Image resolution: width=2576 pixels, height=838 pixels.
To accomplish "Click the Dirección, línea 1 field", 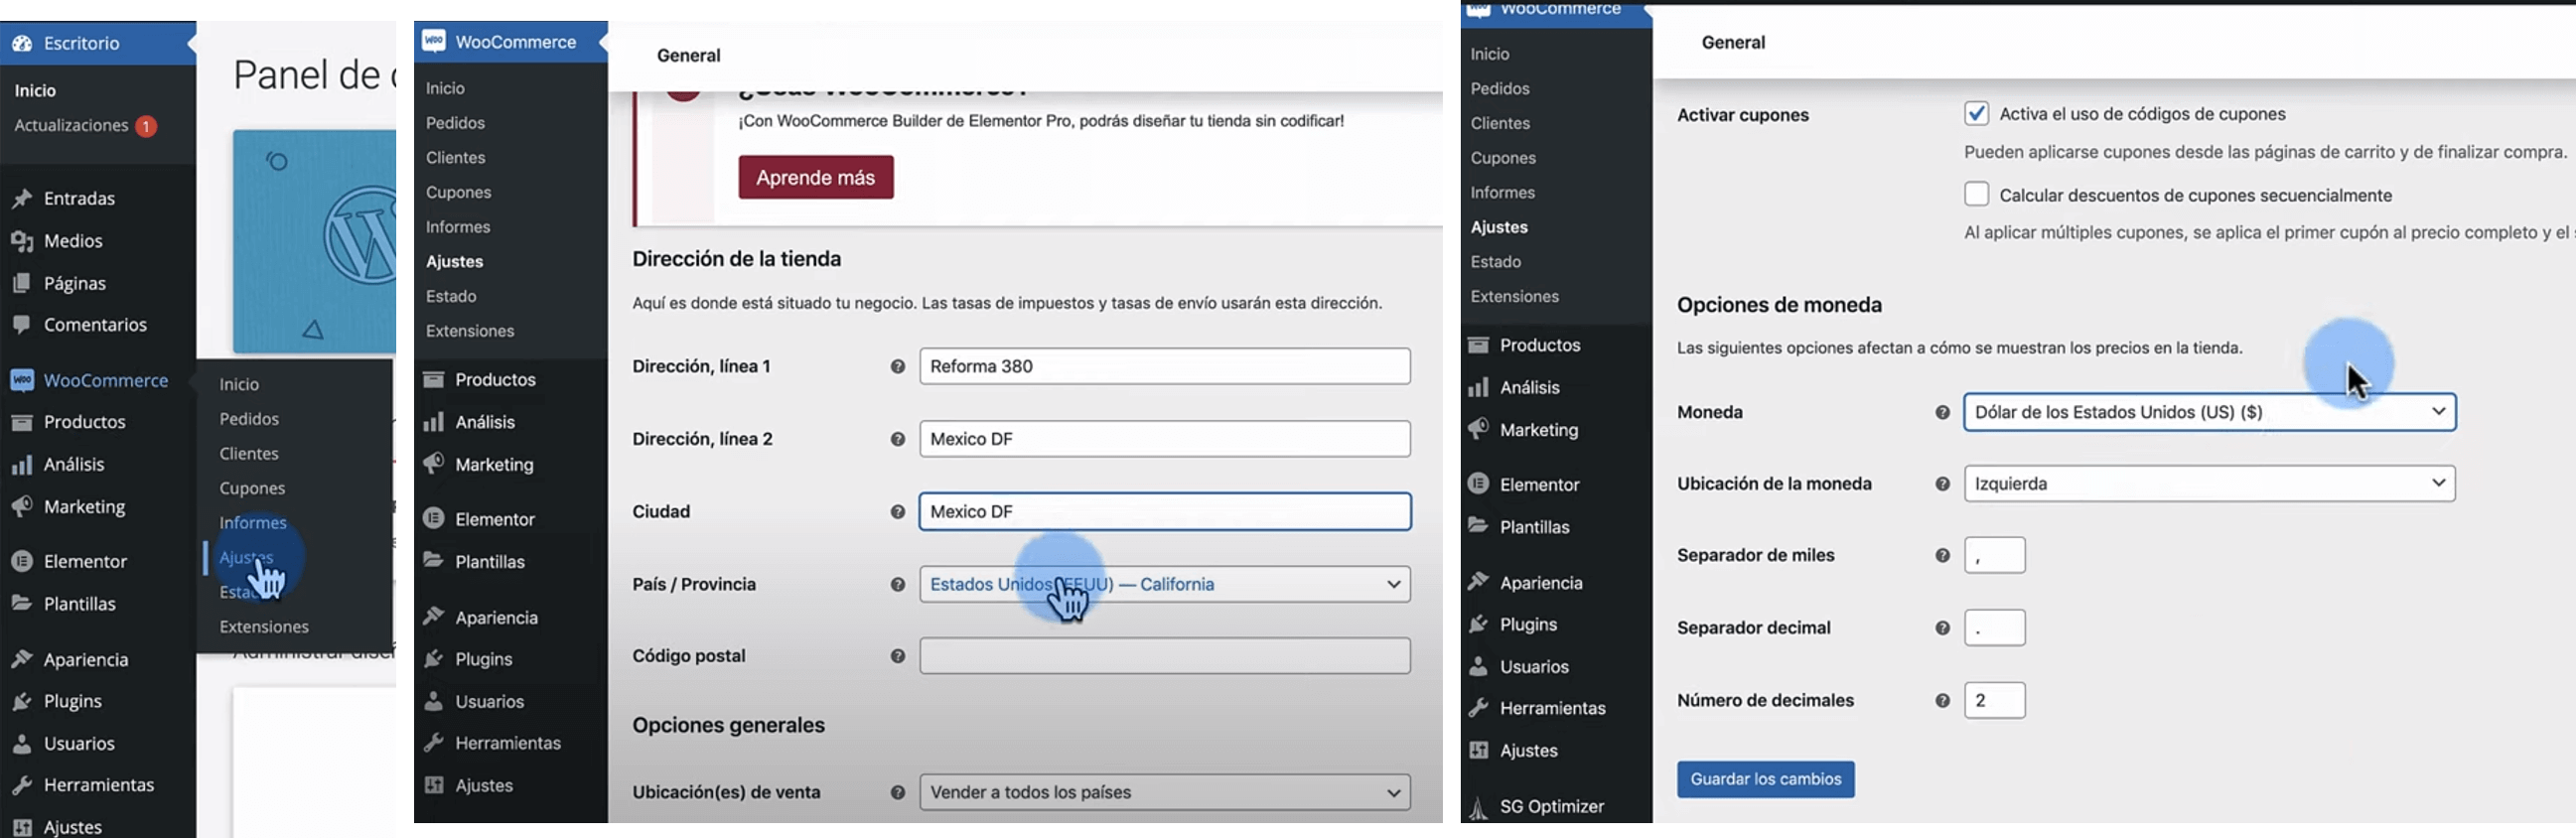I will (x=1165, y=366).
